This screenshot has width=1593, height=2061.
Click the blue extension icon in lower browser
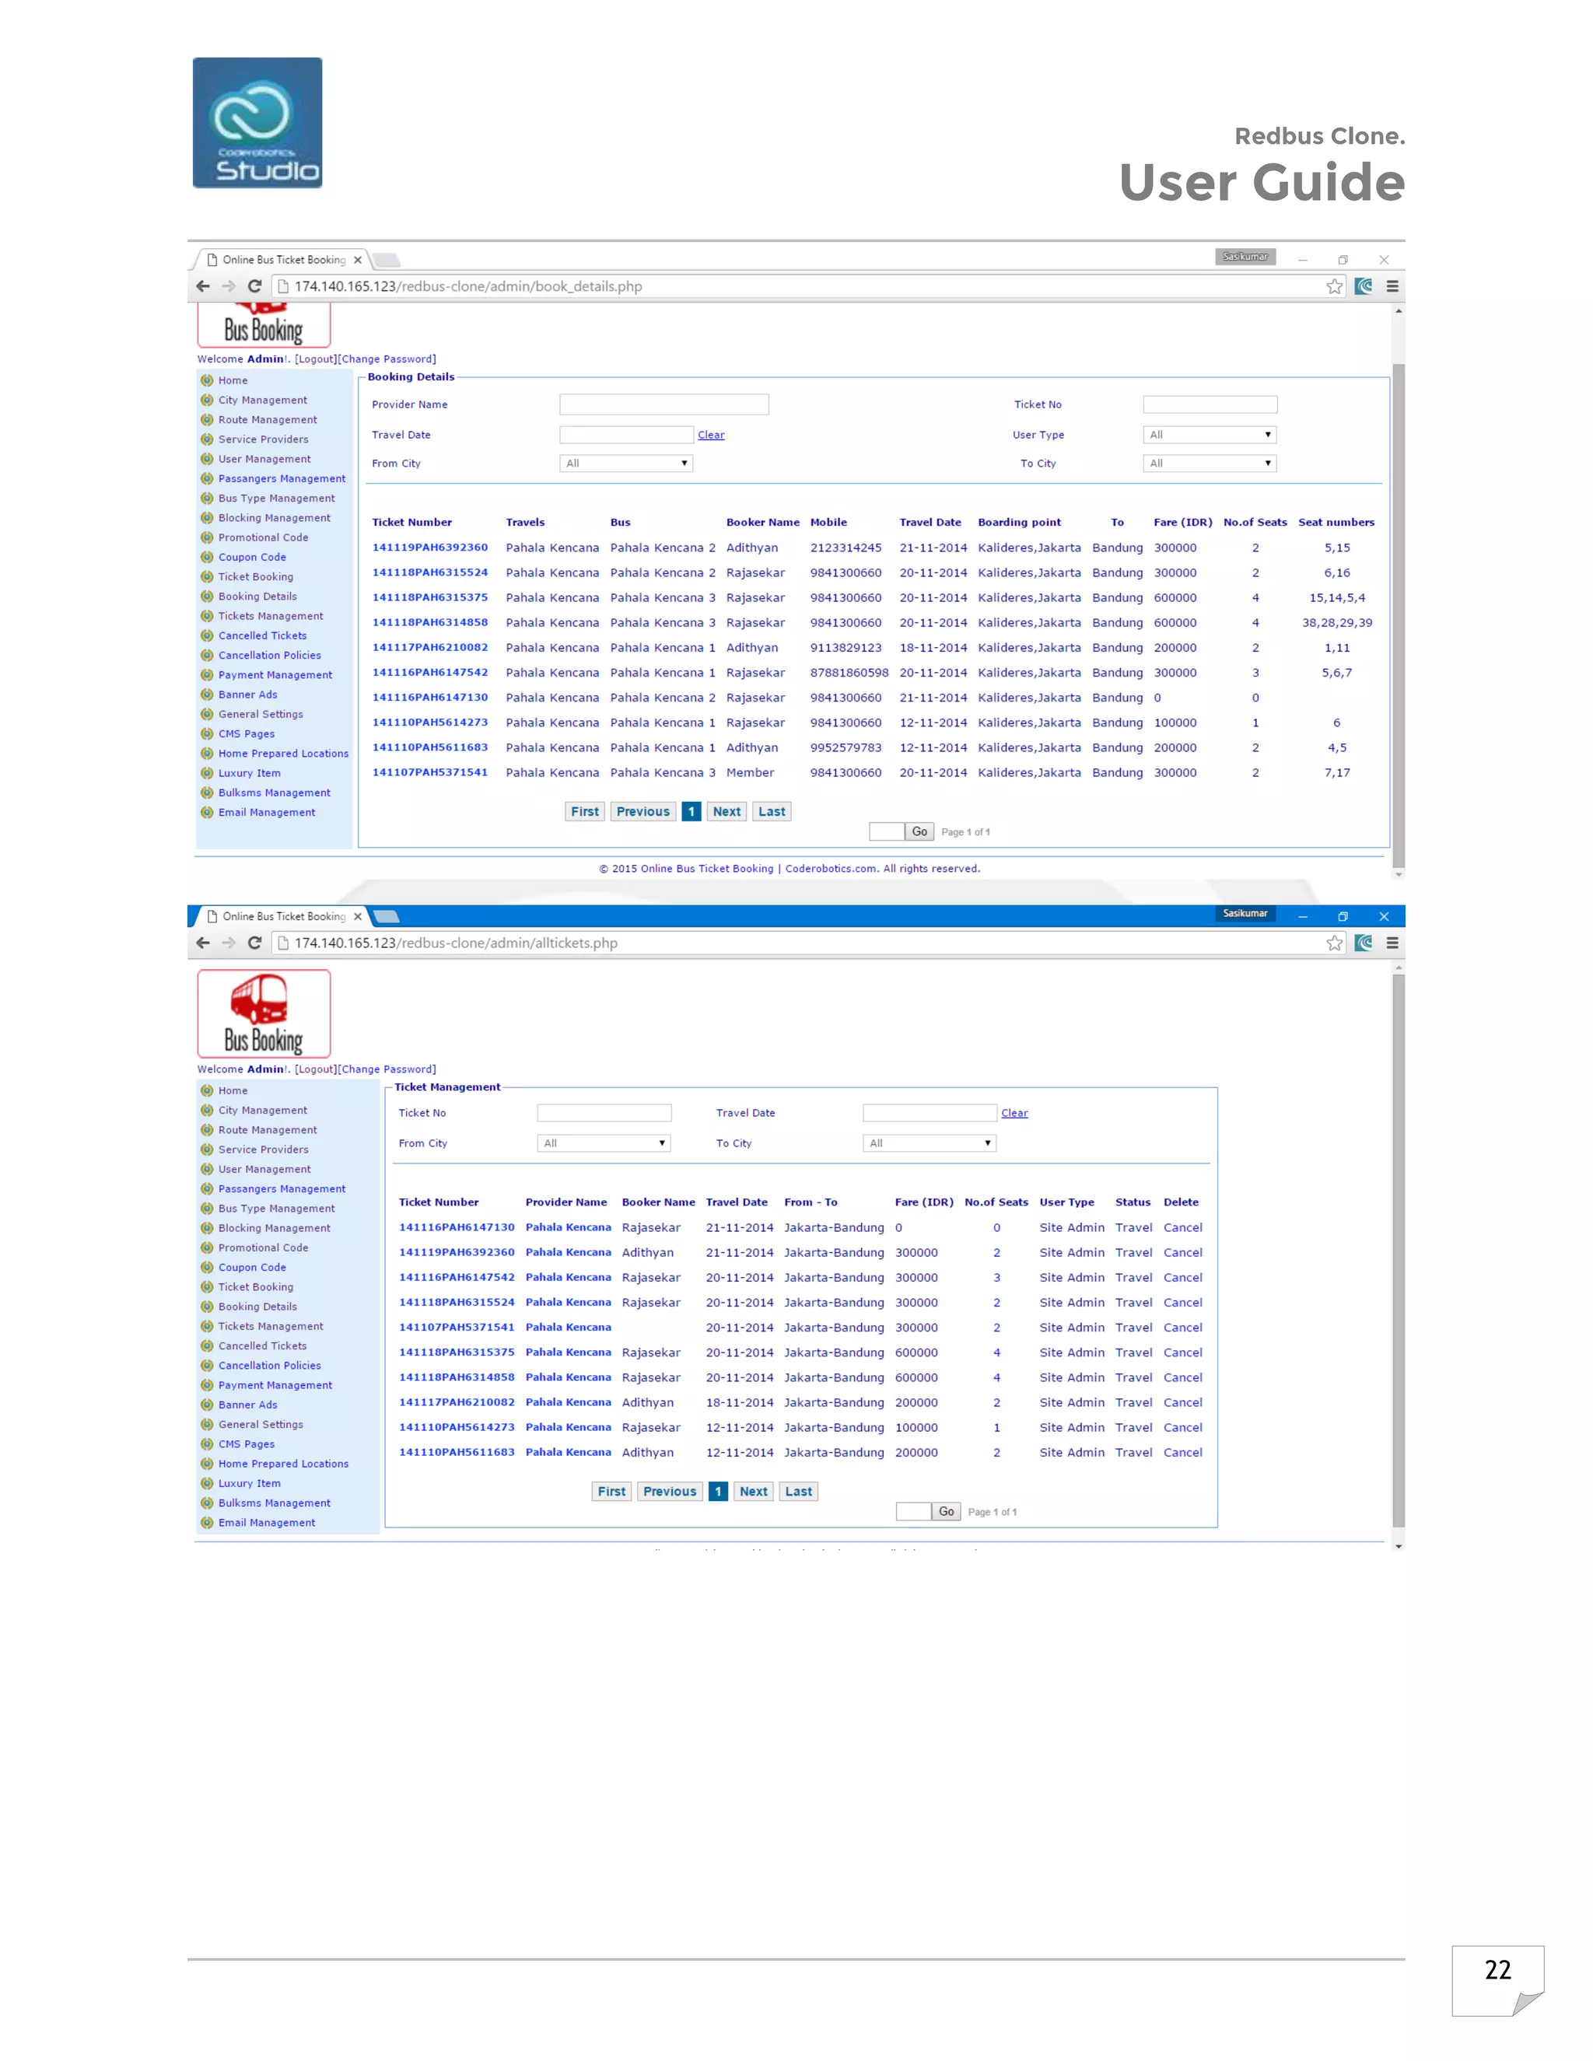(x=1364, y=943)
